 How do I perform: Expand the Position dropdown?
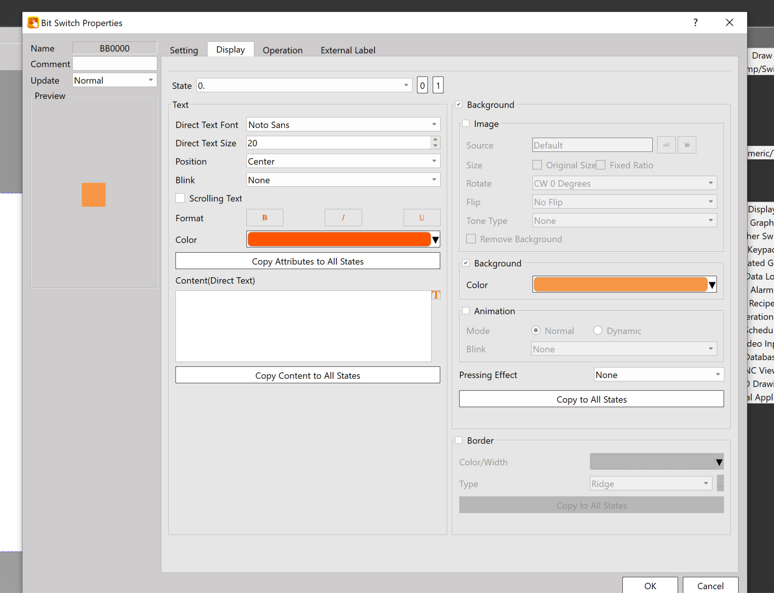coord(343,161)
